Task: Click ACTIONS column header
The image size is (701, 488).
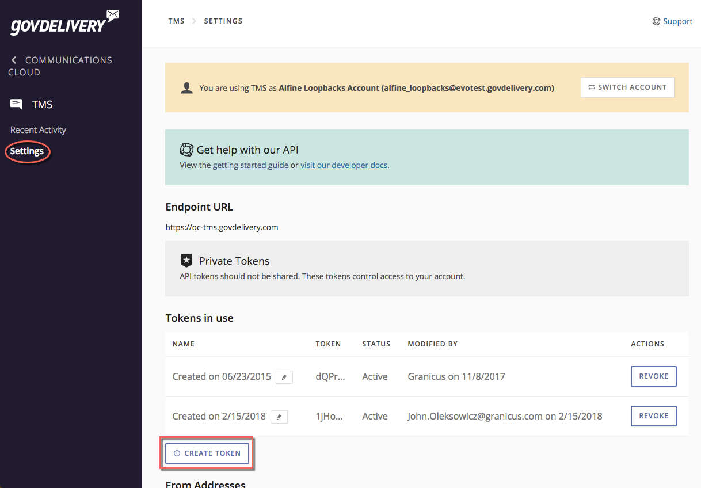Action: [647, 344]
